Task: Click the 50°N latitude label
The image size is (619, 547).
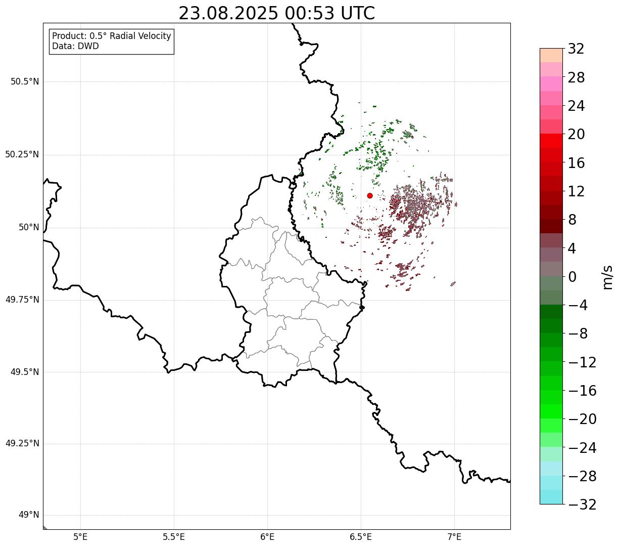Action: [x=29, y=227]
